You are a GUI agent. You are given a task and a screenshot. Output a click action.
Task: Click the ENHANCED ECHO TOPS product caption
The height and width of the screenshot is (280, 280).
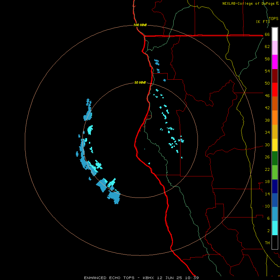[x=109, y=278]
